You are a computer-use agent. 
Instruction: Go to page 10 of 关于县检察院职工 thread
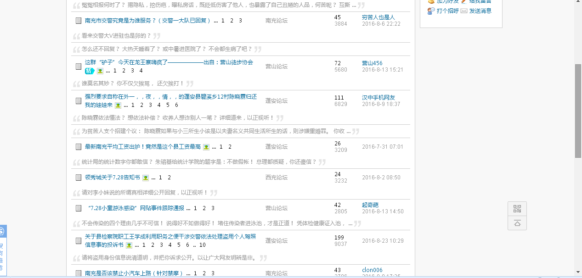click(202, 245)
